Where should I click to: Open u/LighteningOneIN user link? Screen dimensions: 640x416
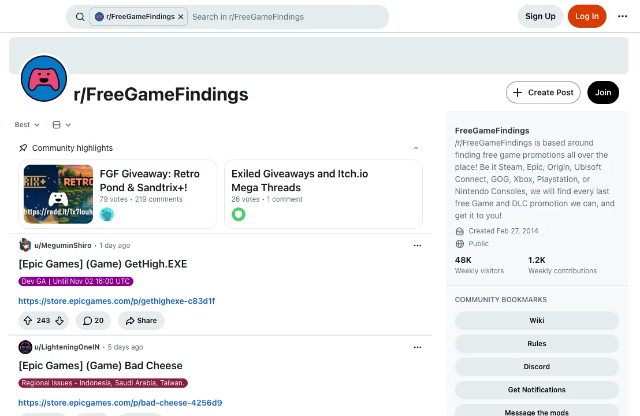click(x=67, y=347)
